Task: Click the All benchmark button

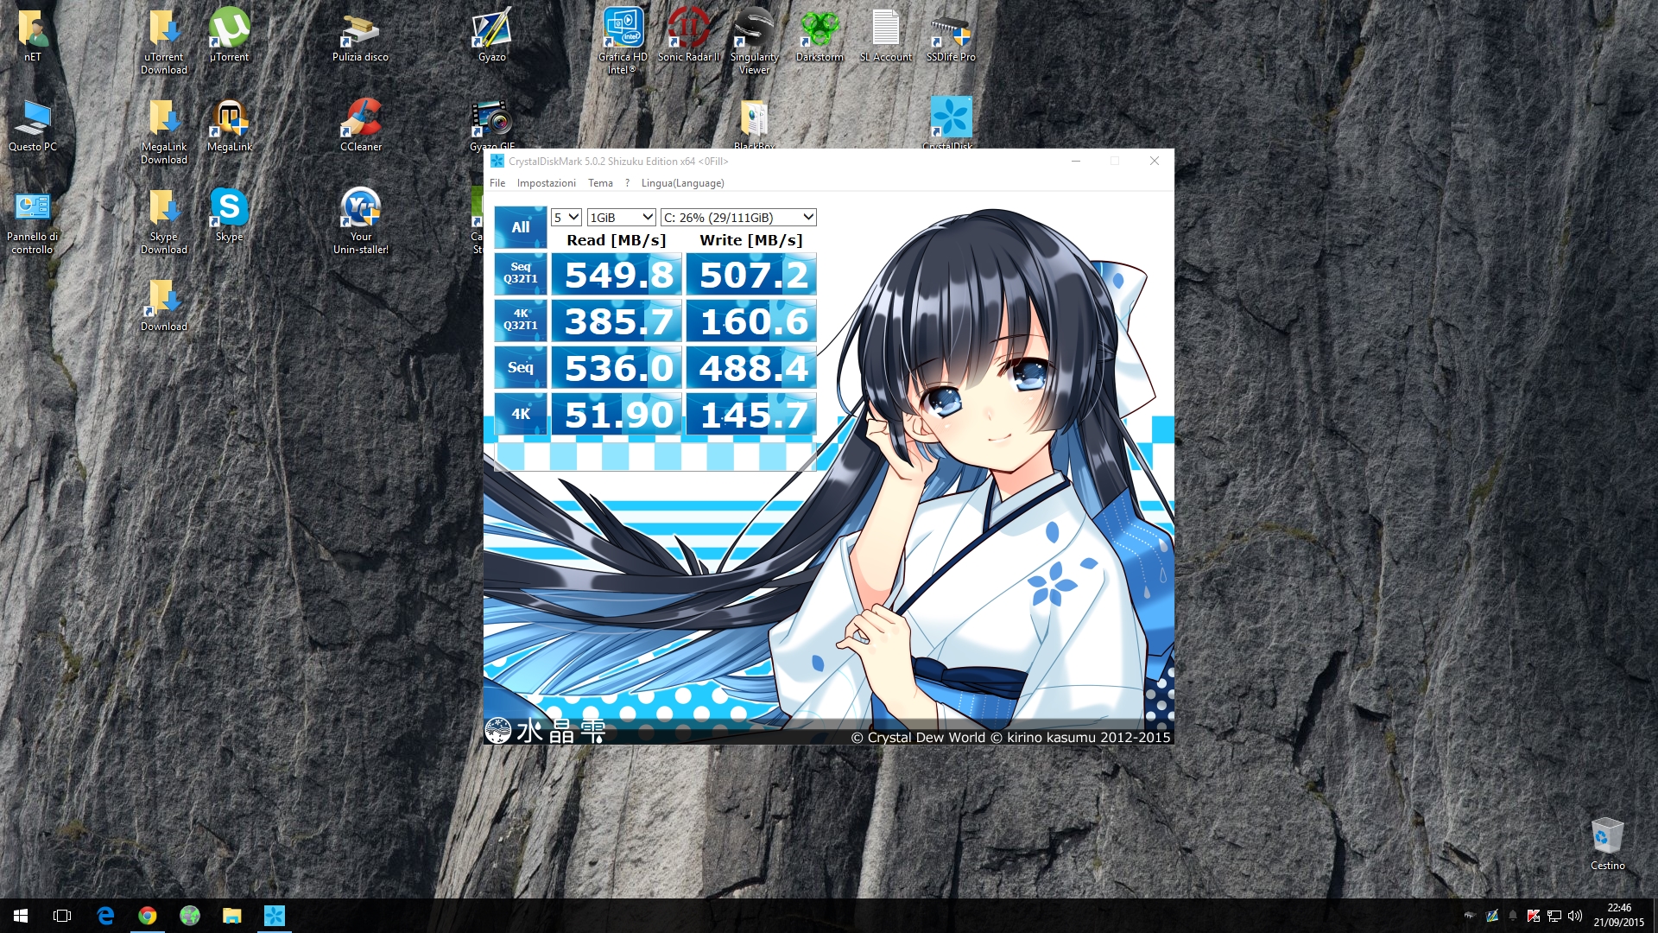Action: point(520,227)
